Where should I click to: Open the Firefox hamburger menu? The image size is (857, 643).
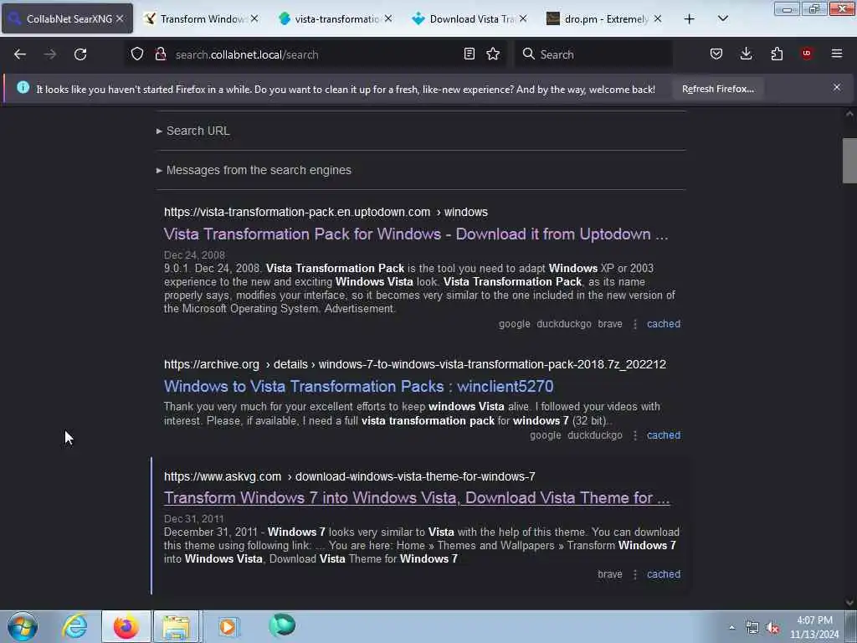(x=836, y=54)
